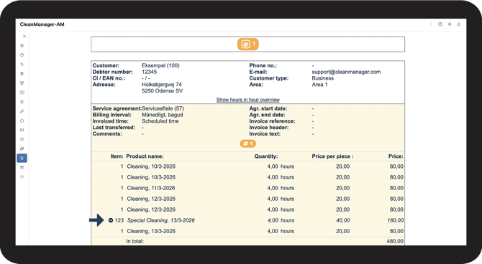This screenshot has width=482, height=264.
Task: Open the calendar icon in sidebar
Action: 22,55
